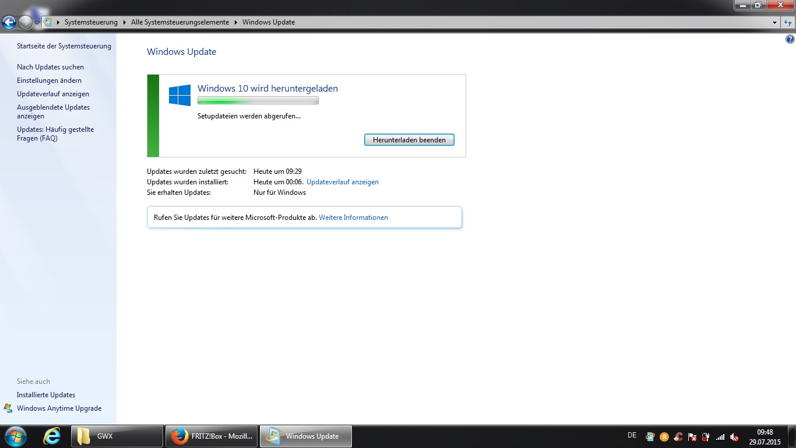The height and width of the screenshot is (448, 796).
Task: Click Nach Updates suchen
Action: pyautogui.click(x=50, y=67)
